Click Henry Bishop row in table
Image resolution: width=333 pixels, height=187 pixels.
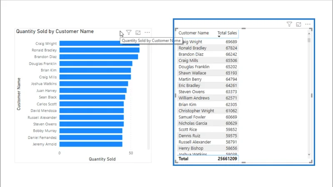point(207,148)
